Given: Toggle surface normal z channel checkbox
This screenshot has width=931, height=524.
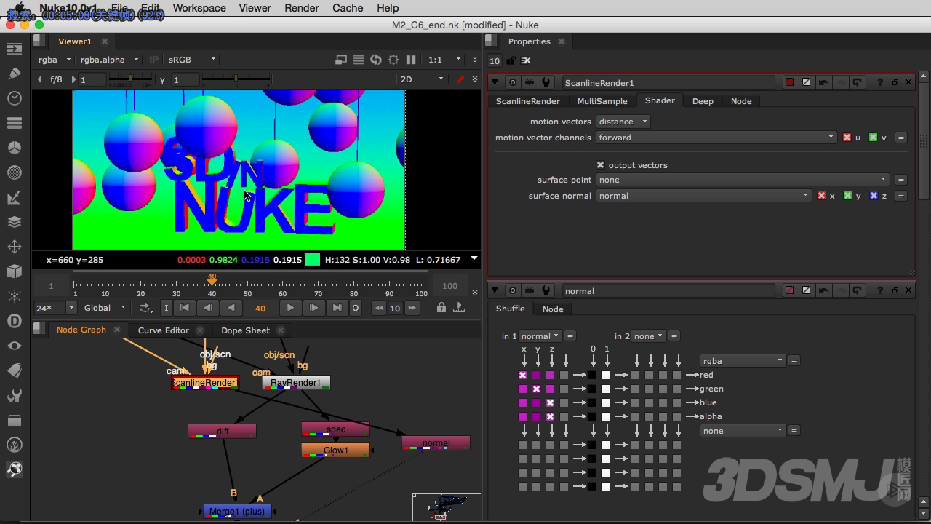Looking at the screenshot, I should coord(874,196).
